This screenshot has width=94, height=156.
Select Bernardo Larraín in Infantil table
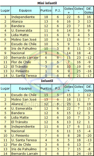(25, 153)
